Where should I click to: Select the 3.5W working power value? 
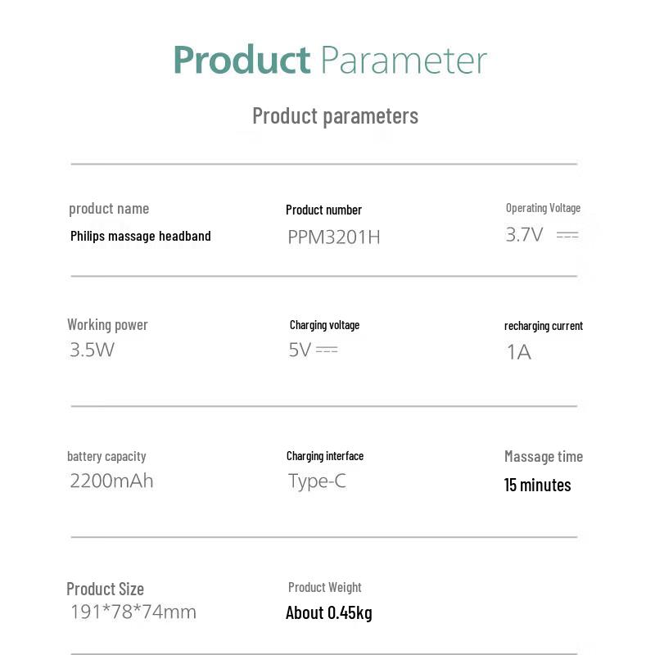click(92, 350)
